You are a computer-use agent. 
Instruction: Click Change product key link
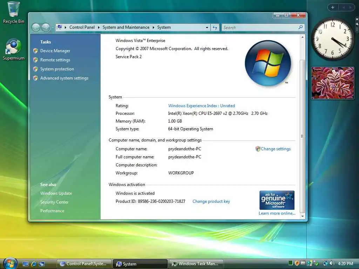click(x=211, y=201)
